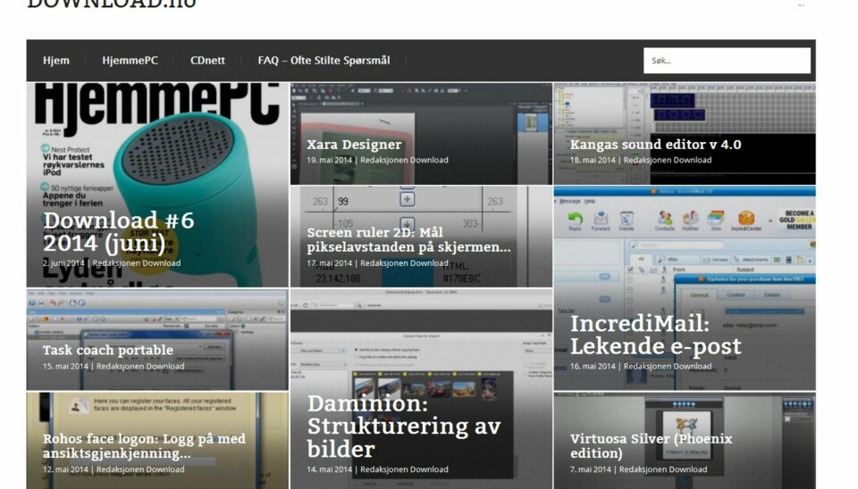Open IncrediMail: Lekende e-post article
858x489 pixels.
click(x=655, y=335)
